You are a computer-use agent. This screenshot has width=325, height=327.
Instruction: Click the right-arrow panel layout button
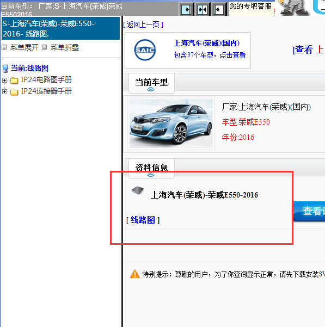point(186,9)
